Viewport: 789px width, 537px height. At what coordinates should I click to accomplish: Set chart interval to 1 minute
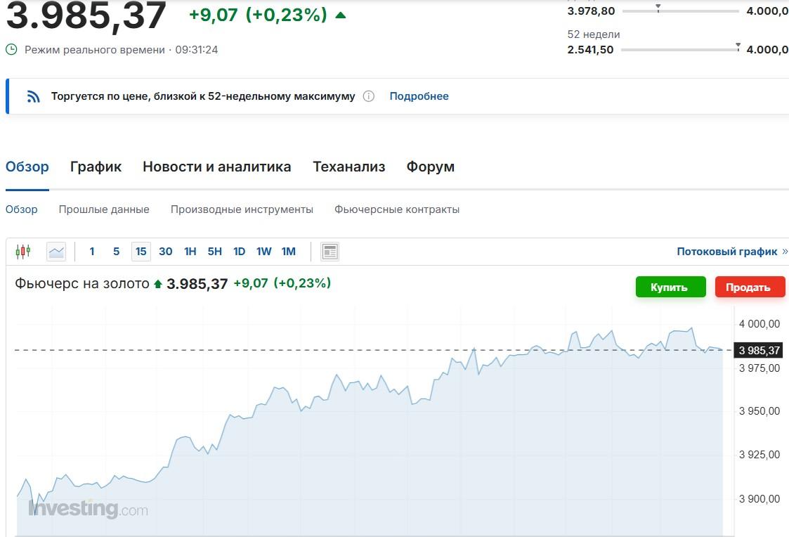(x=92, y=251)
